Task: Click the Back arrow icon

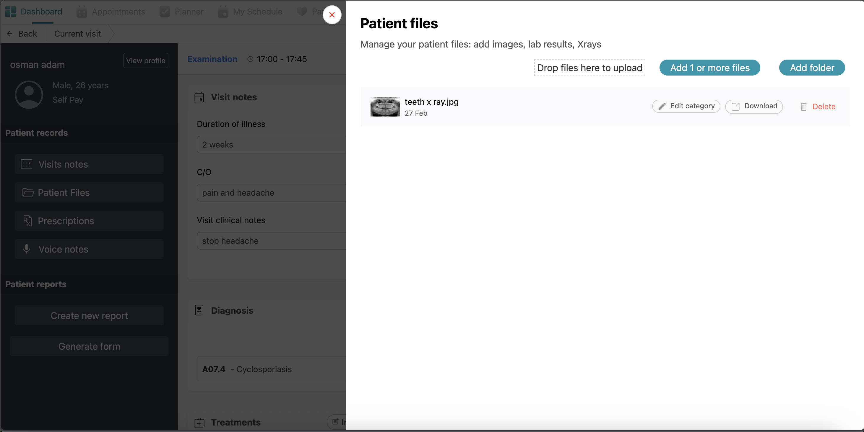Action: (9, 33)
